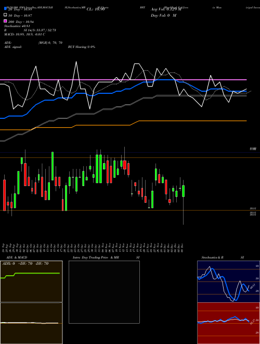The height and width of the screenshot is (344, 260).
Task: Click the blue 20 Day EMA legend swatch
Action: coord(6,9)
